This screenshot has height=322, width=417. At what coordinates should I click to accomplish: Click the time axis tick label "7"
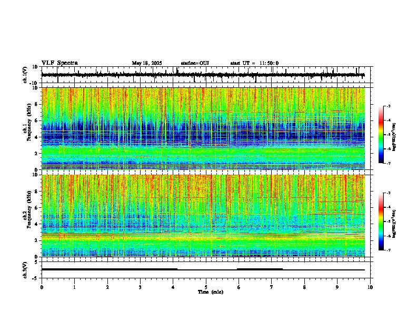(272, 287)
